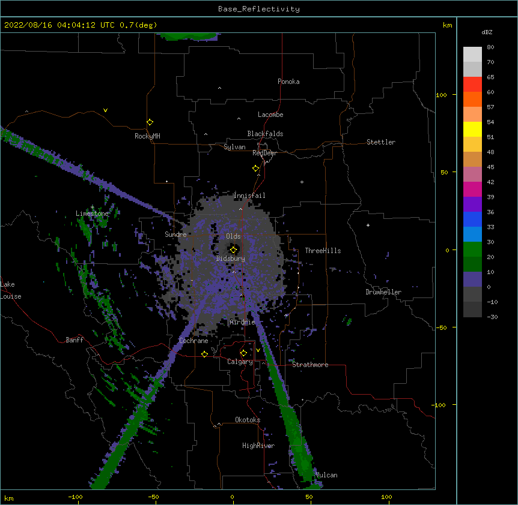This screenshot has width=518, height=505.
Task: Pick the magenta 39-42 dBZ legend swatch
Action: click(x=472, y=189)
